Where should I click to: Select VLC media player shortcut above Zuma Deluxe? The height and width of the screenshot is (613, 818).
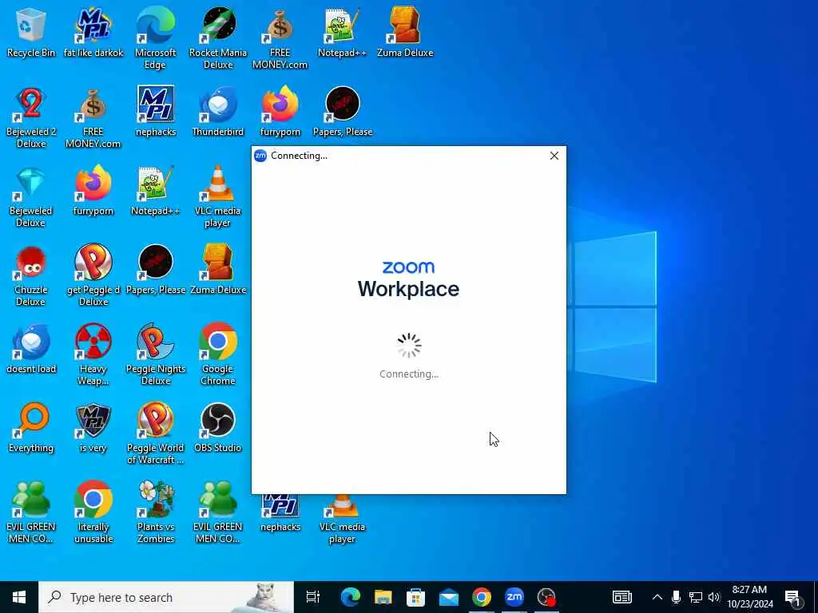click(218, 196)
